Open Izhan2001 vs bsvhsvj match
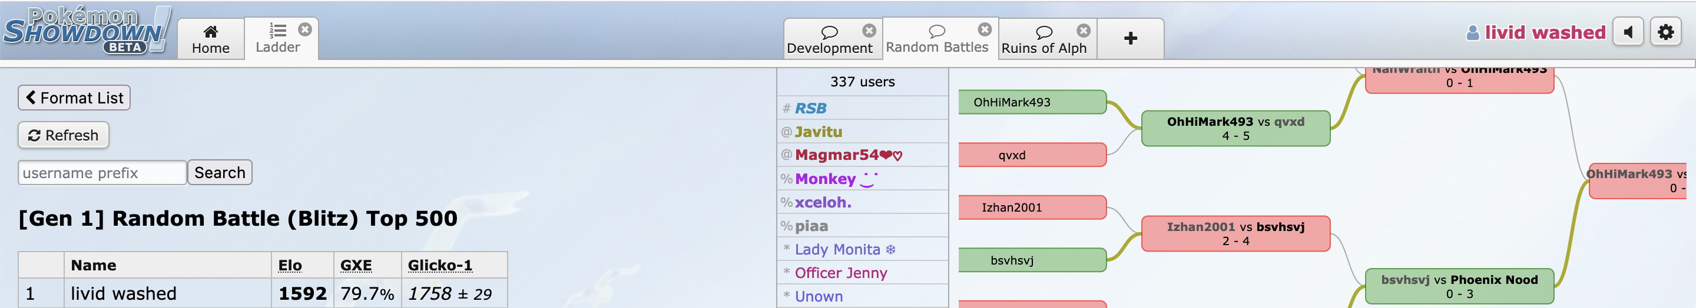 point(1236,234)
